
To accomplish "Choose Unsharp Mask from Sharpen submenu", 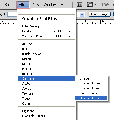I will click(91, 98).
